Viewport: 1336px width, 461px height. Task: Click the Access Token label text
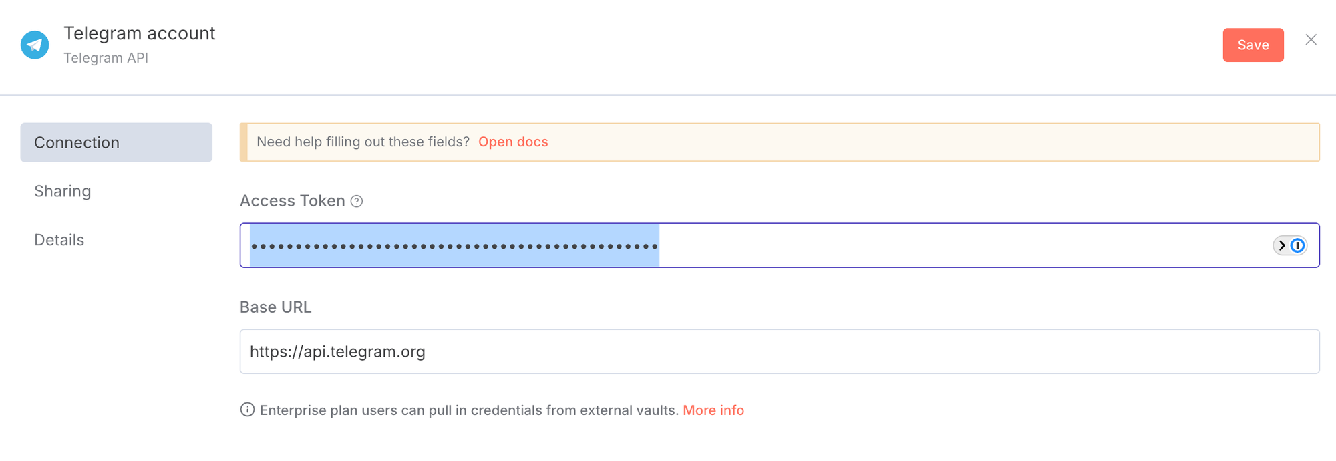point(292,201)
